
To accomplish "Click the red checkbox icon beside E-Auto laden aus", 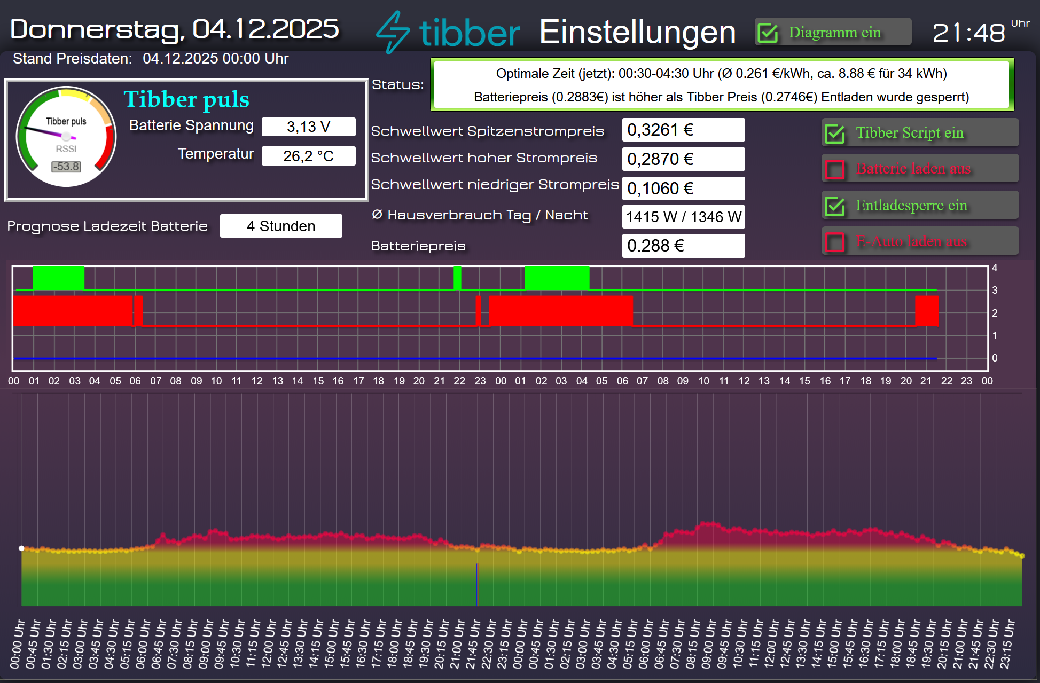I will coord(835,241).
